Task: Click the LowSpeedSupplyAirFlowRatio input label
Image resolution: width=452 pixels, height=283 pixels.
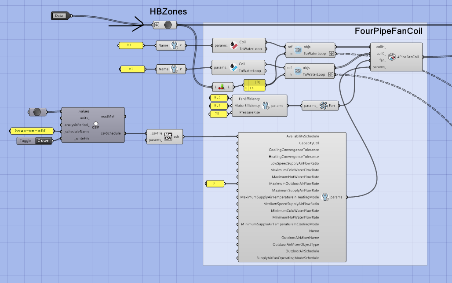Action: coord(295,163)
